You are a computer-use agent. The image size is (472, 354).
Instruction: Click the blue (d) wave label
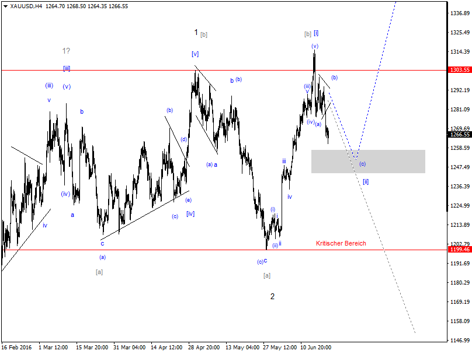pos(183,139)
